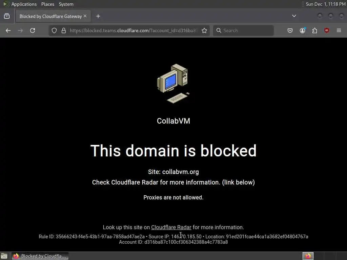
Task: View site security via padlock icon
Action: [64, 30]
